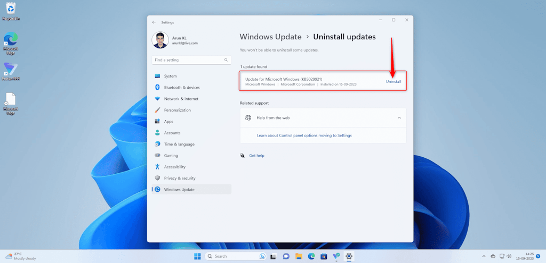Maximize the Settings window
This screenshot has height=263, width=546.
click(394, 20)
